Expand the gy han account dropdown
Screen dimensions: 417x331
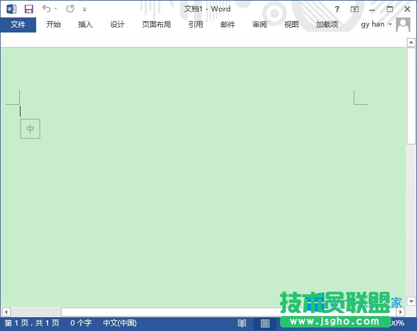point(390,25)
